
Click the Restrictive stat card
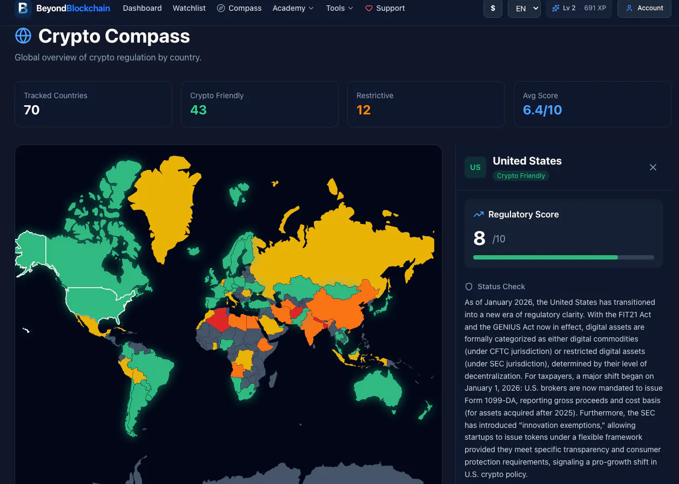pyautogui.click(x=426, y=104)
